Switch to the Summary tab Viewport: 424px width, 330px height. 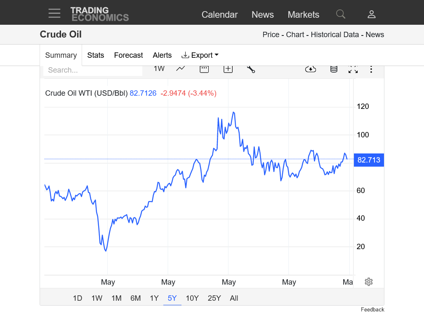[x=61, y=55]
